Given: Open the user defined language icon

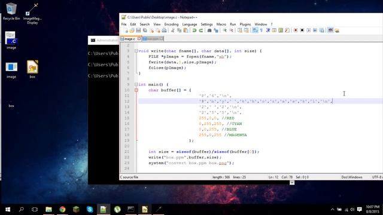Looking at the screenshot, I should click(274, 30).
